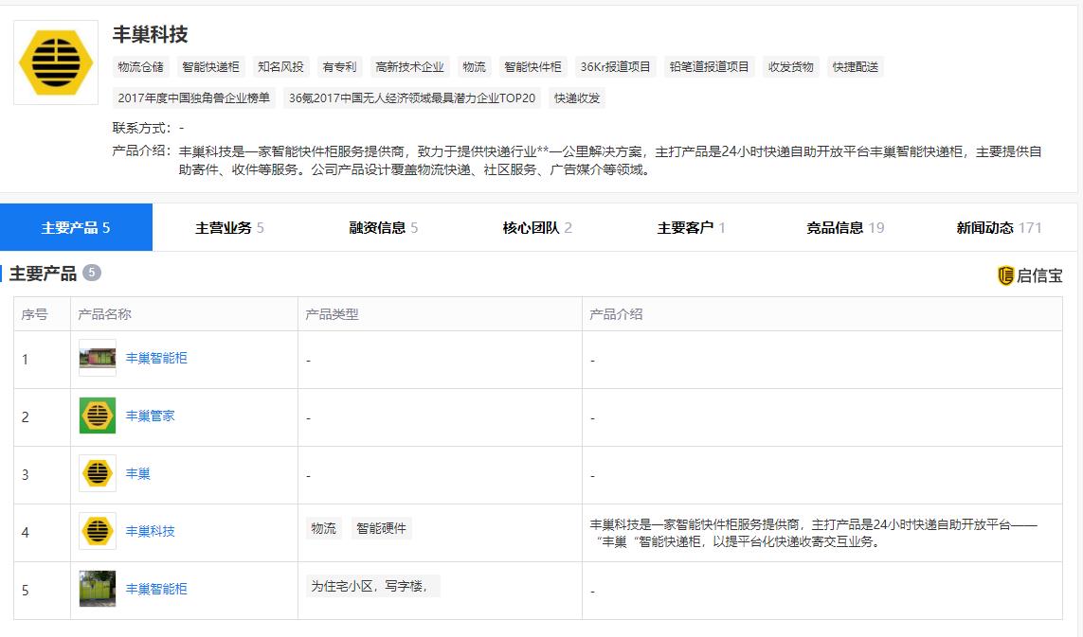Click the 启信宝 shield logo icon
This screenshot has height=637, width=1083.
click(1005, 275)
